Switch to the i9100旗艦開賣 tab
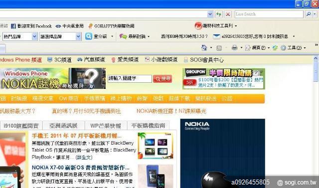This screenshot has width=319, height=188. coord(21,126)
